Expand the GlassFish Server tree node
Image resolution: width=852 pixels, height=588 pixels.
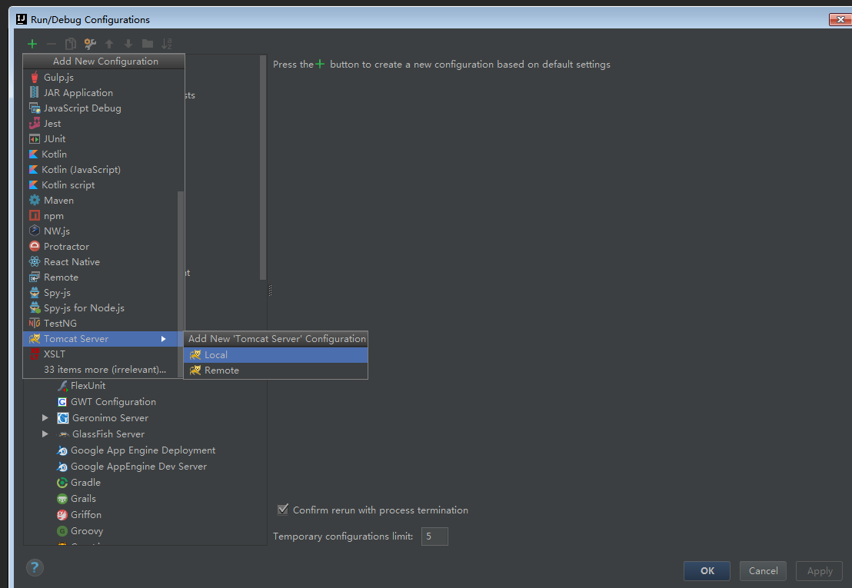tap(45, 434)
